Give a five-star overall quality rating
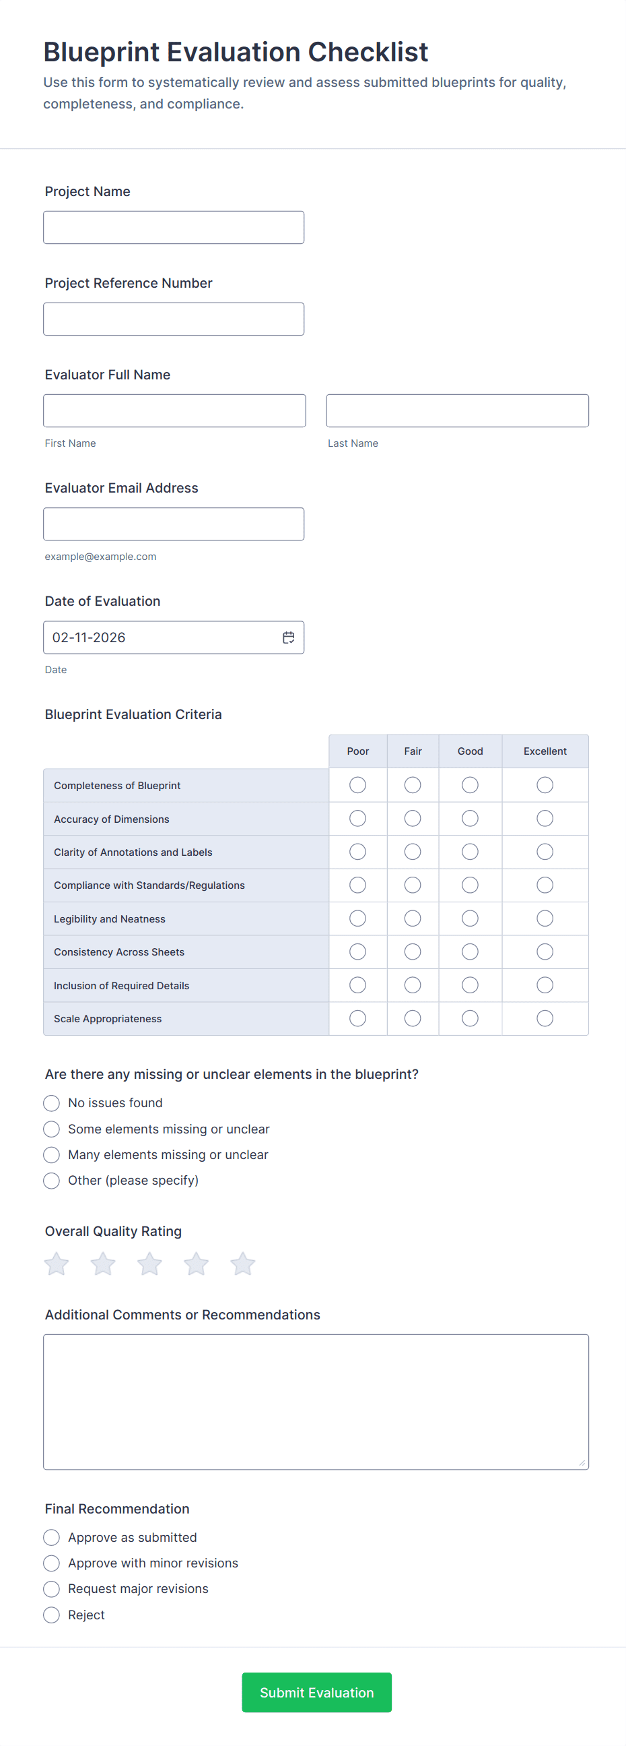This screenshot has height=1746, width=626. tap(242, 1264)
